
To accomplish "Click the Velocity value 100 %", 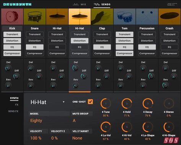I will point(36,138).
